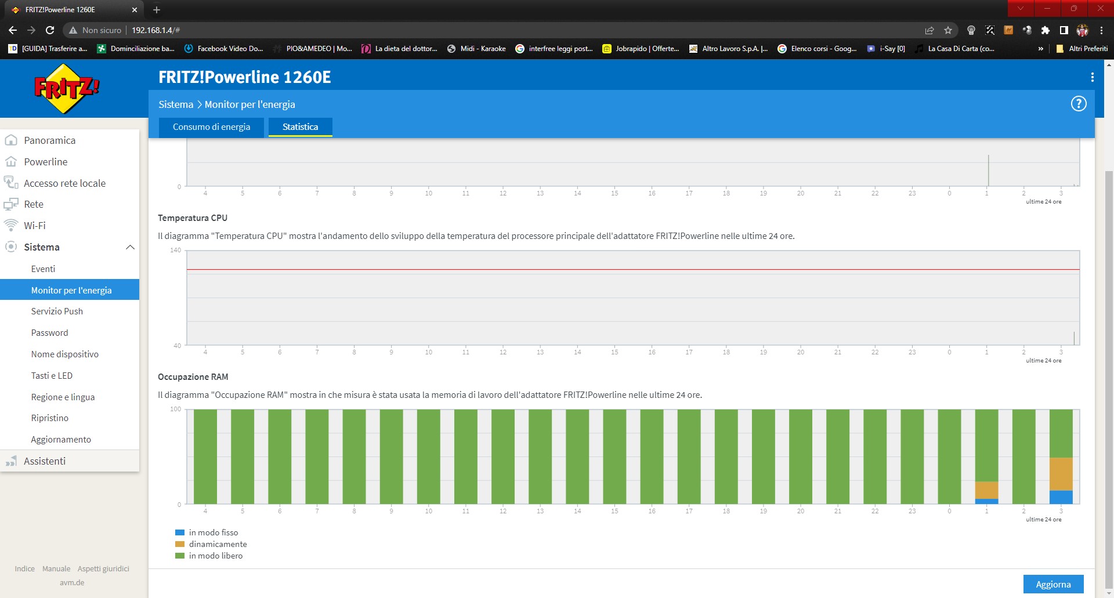Open the i-Say [0] bookmark
The image size is (1114, 598).
click(886, 49)
